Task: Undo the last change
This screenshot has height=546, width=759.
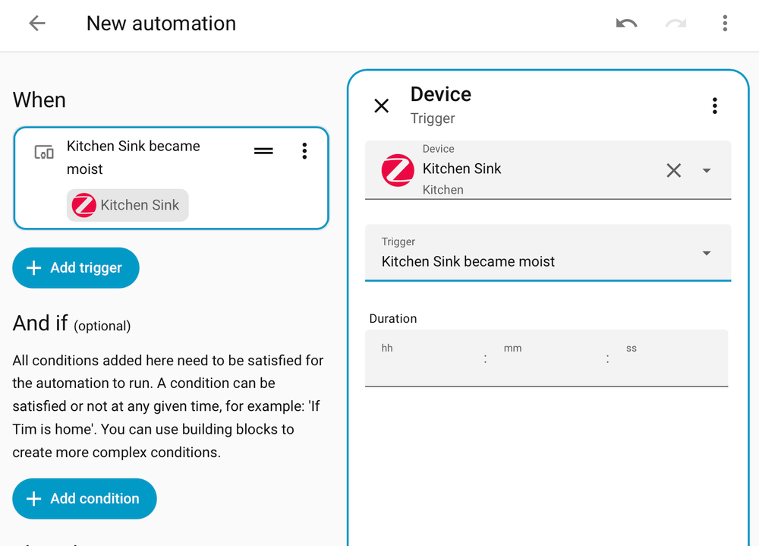Action: click(x=626, y=24)
